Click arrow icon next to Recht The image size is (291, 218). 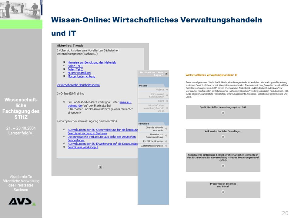[x=167, y=101]
